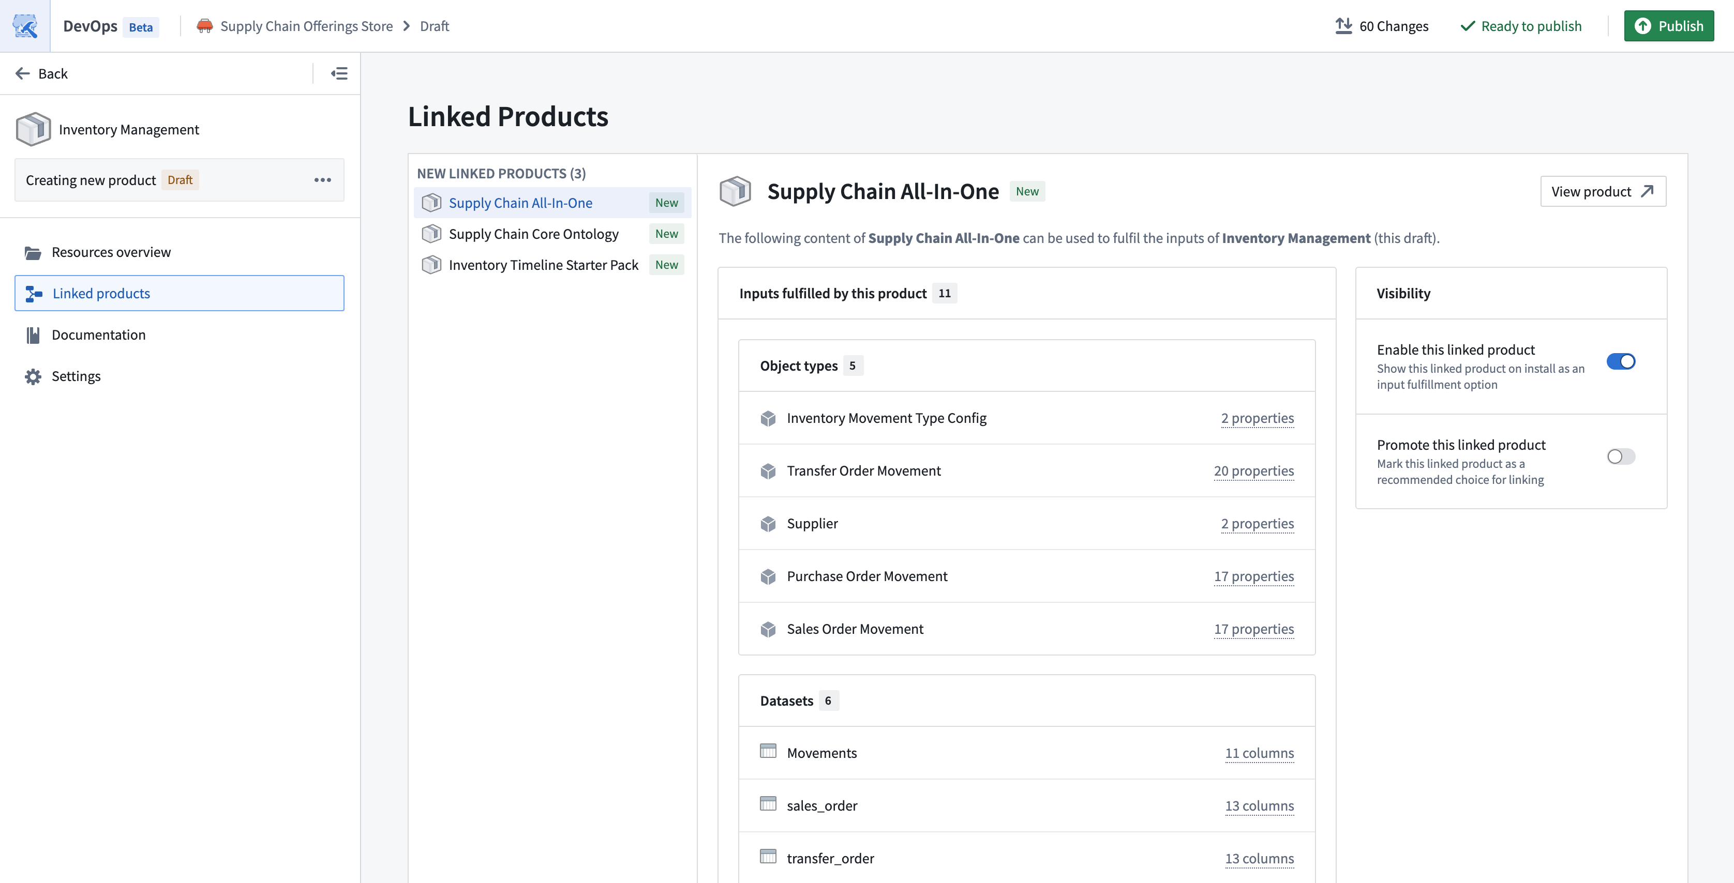Screen dimensions: 1734x883
Task: Click the Back arrow icon
Action: click(x=23, y=73)
